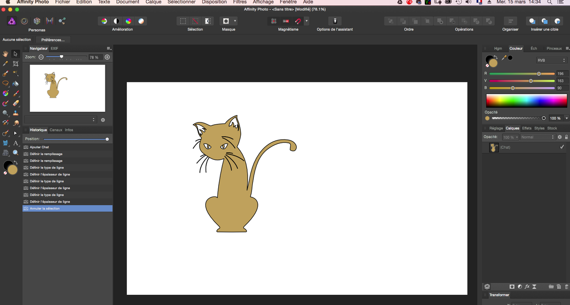
Task: Open Navigator advanced gear settings
Action: 103,120
